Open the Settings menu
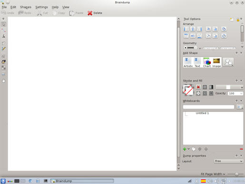245x184 pixels. point(41,7)
